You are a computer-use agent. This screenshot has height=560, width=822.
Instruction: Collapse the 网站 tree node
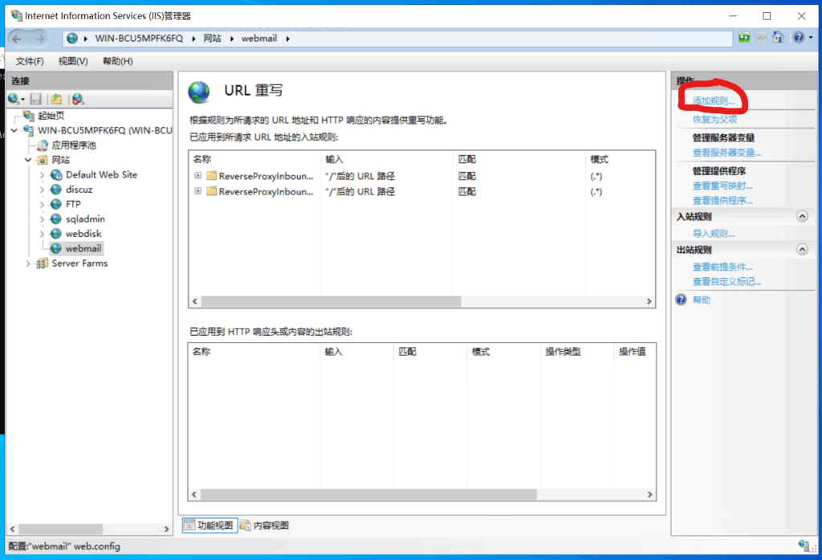pos(28,160)
